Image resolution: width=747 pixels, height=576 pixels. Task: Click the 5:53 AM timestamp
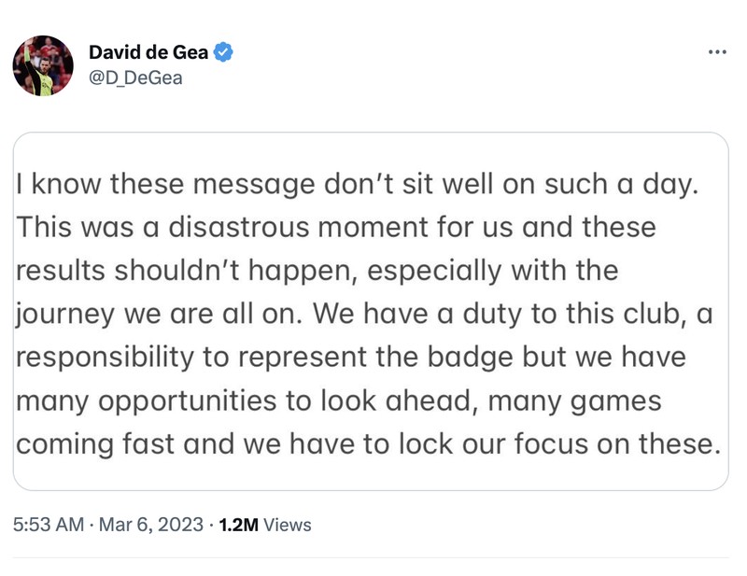(x=49, y=525)
